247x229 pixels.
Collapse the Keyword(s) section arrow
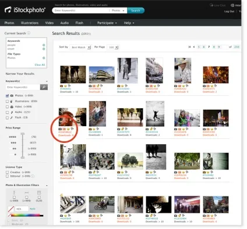[47, 81]
